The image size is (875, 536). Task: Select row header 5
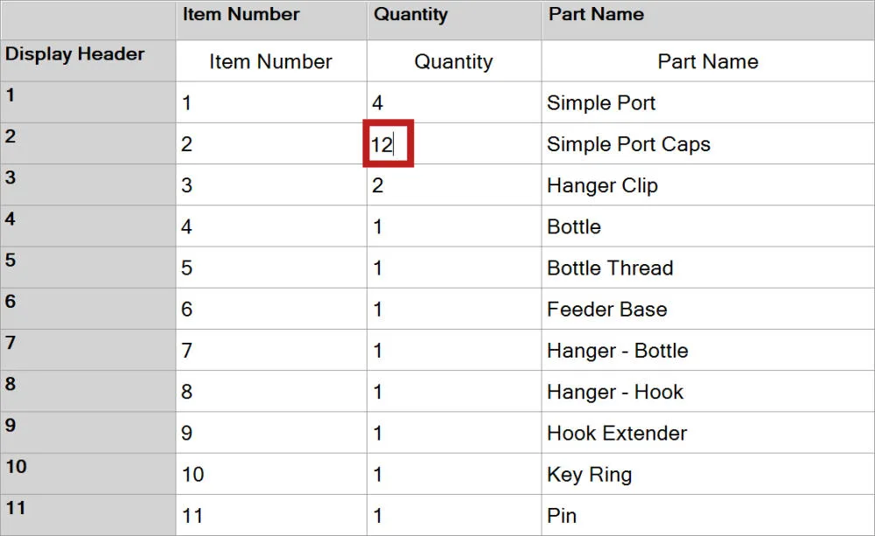(88, 268)
